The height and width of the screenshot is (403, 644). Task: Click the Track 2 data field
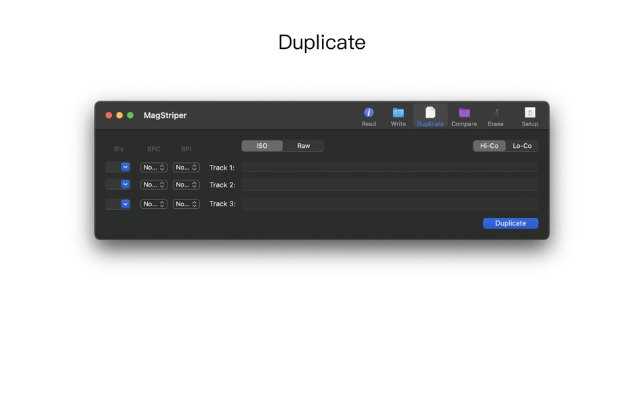pos(390,185)
